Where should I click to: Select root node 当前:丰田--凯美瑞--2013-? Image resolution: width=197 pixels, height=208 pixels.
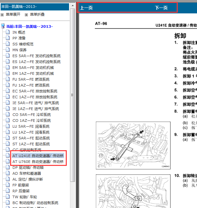pyautogui.click(x=29, y=26)
